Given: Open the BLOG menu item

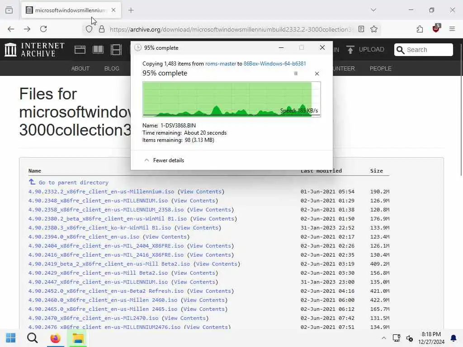Looking at the screenshot, I should click(112, 69).
